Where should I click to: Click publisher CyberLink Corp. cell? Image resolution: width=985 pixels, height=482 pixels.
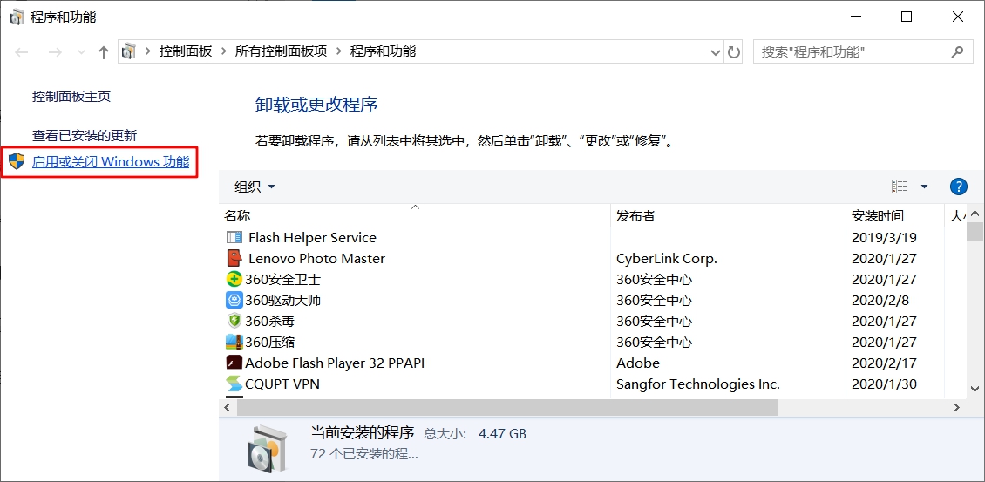point(667,258)
